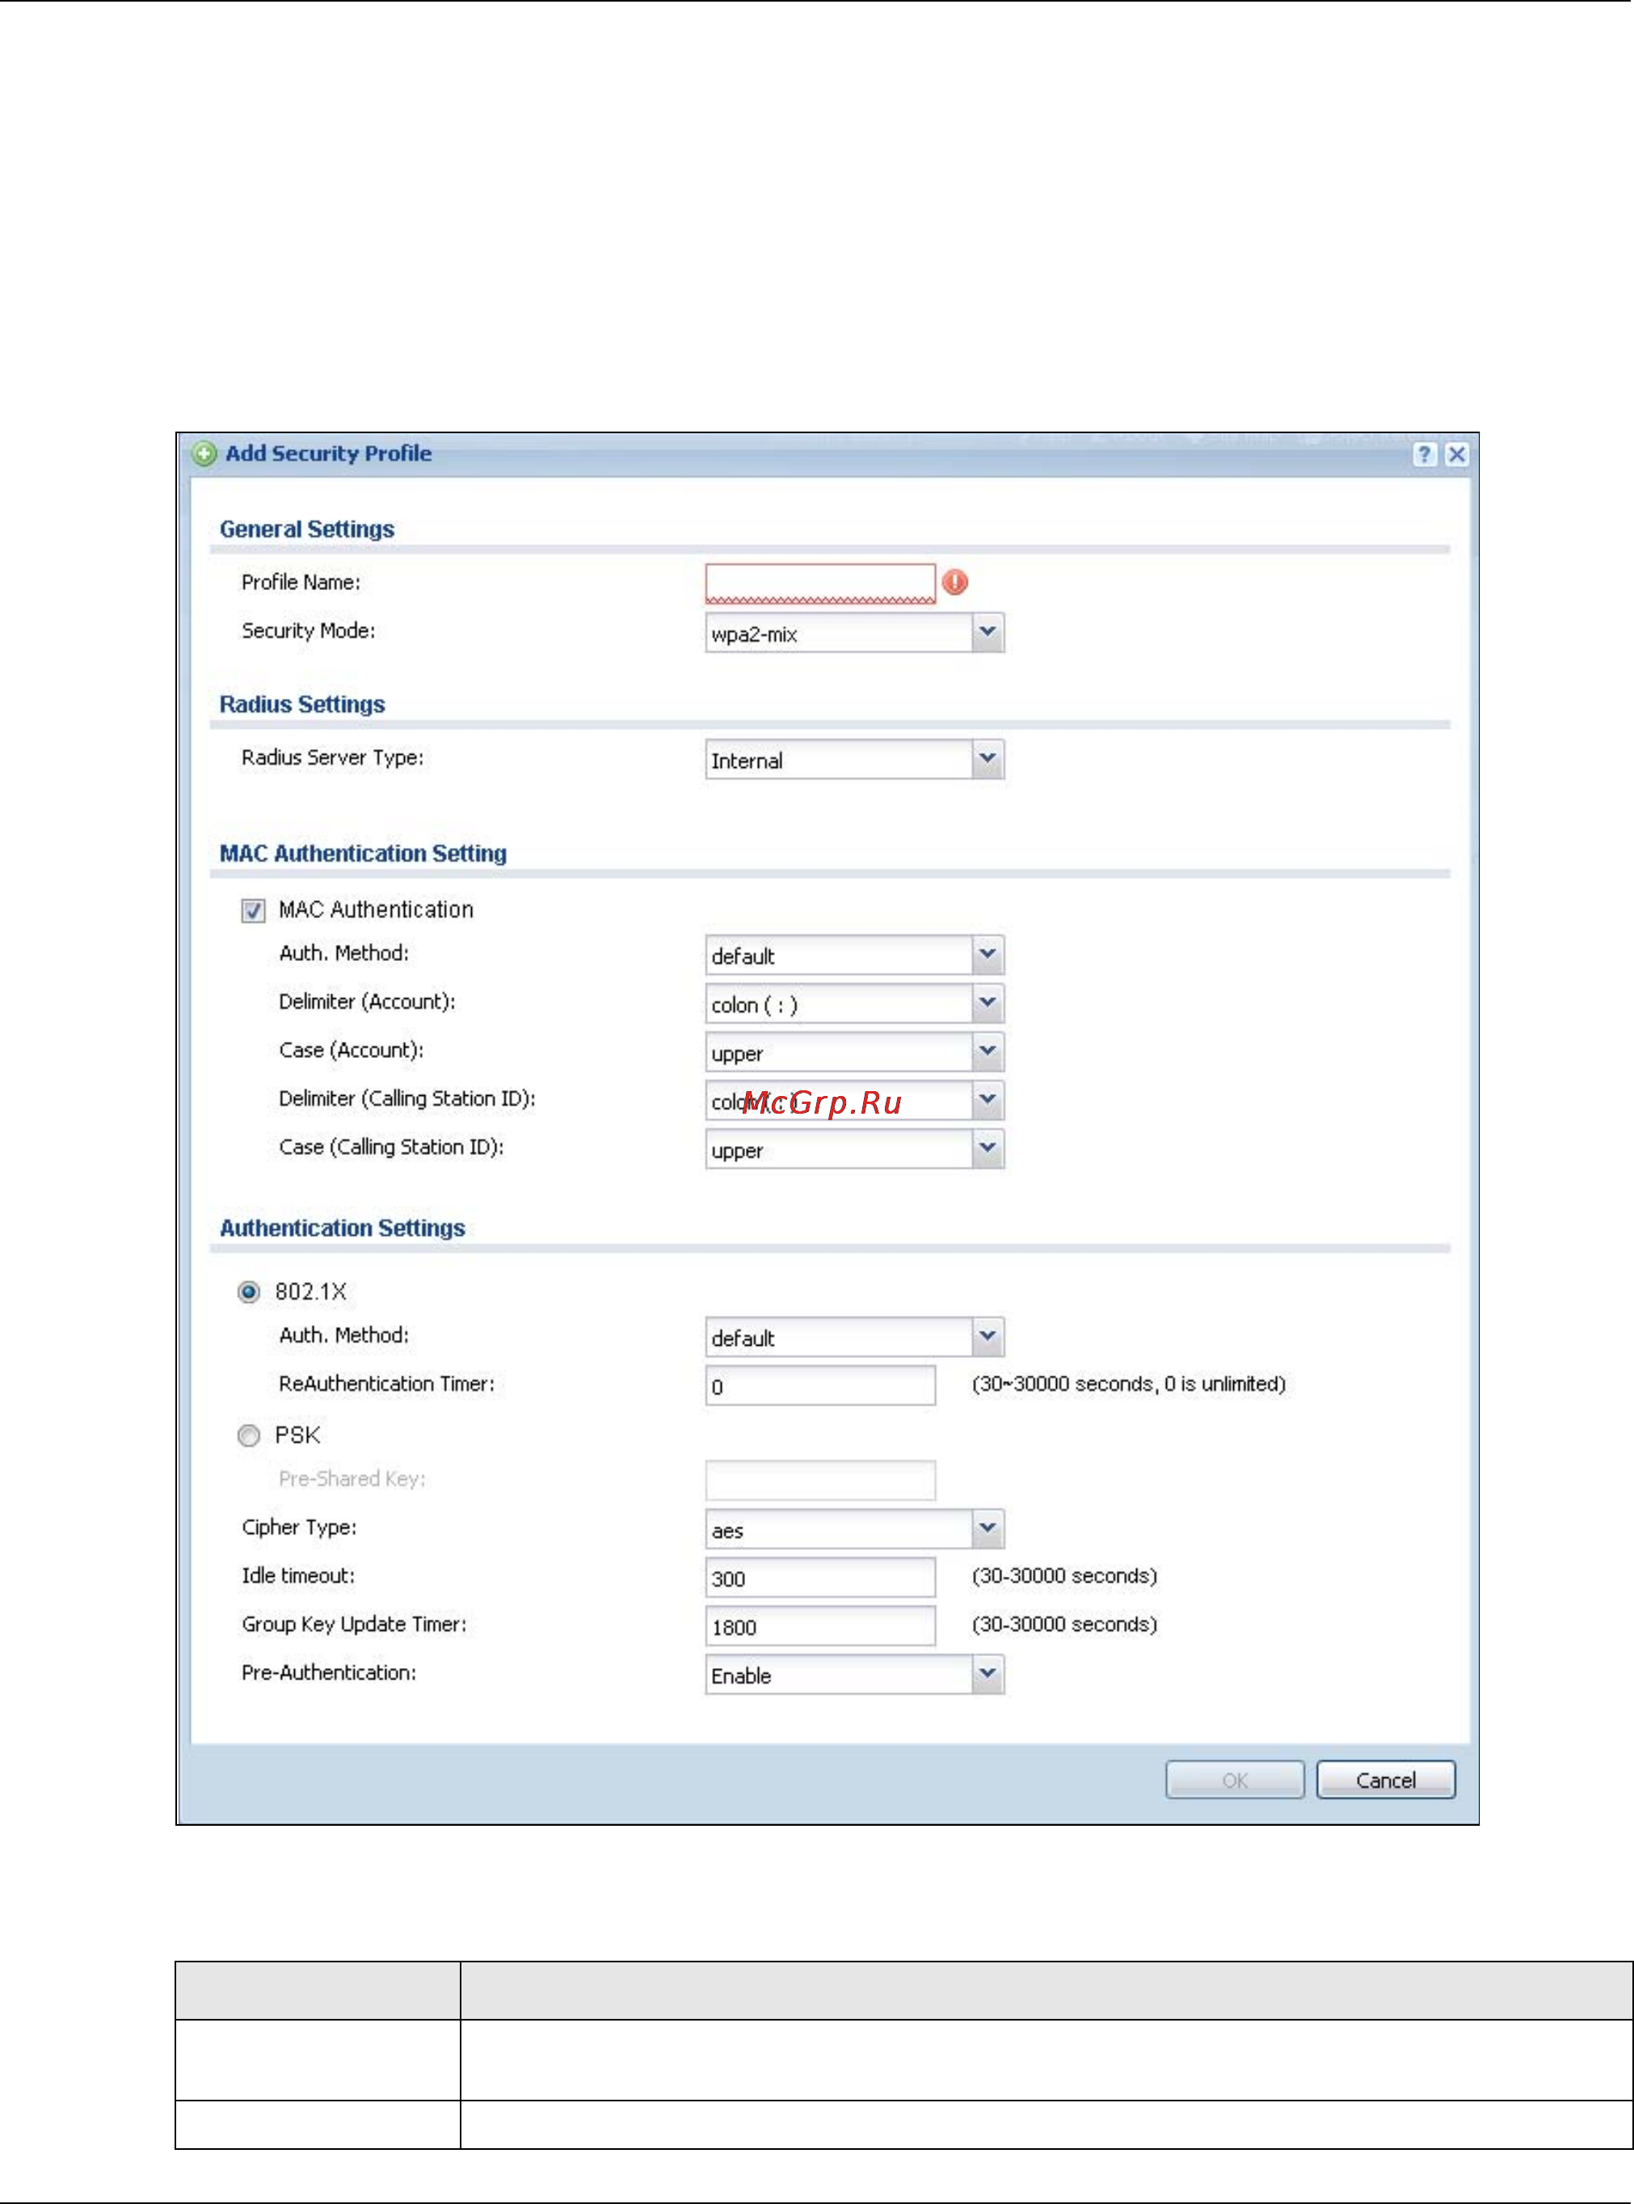Click the Pre-Authentication label
This screenshot has width=1634, height=2204.
[328, 1673]
